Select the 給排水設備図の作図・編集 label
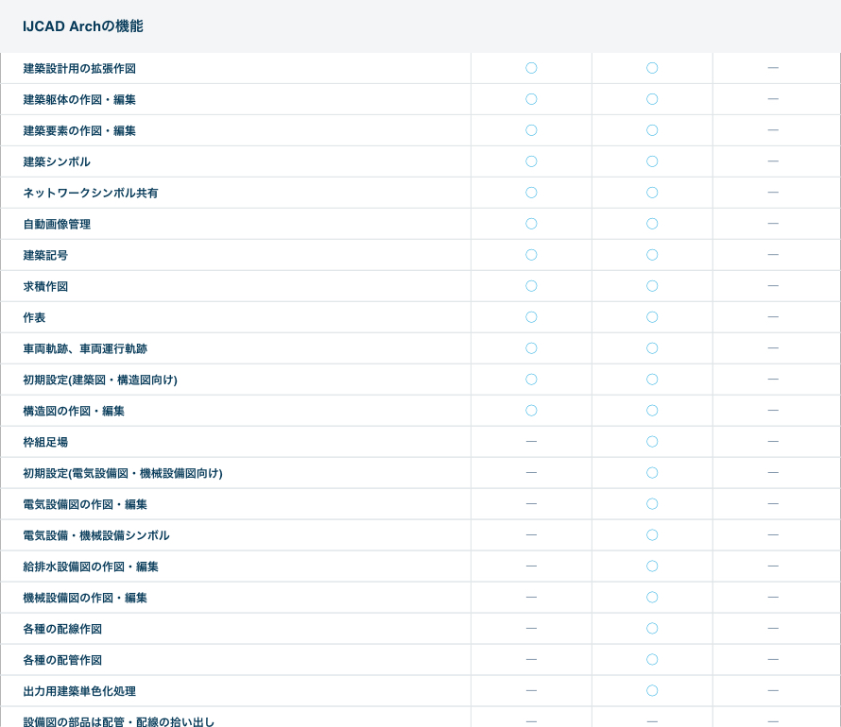The width and height of the screenshot is (841, 727). (91, 566)
